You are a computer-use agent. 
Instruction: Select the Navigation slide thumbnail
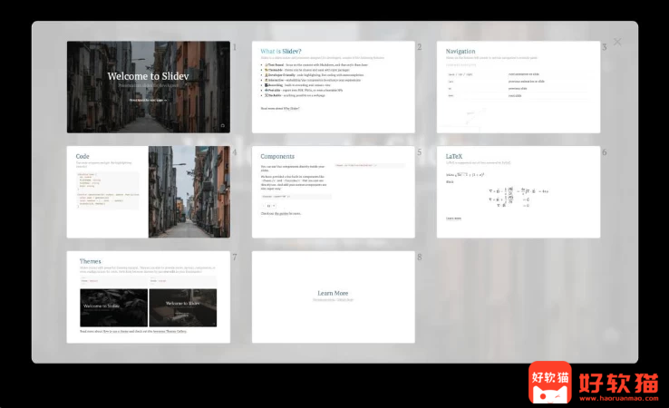coord(519,87)
